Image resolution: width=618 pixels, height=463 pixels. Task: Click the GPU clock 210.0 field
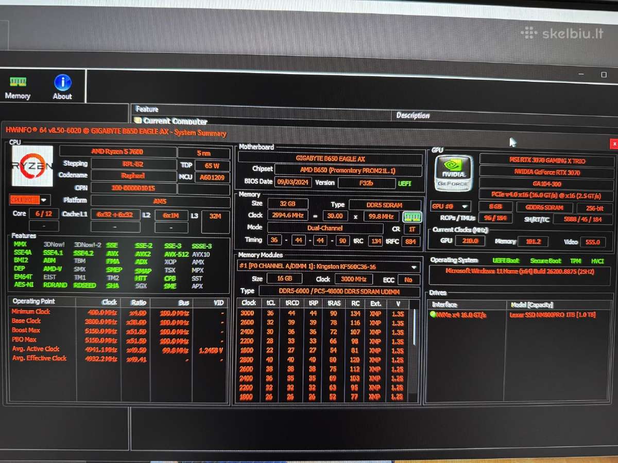pyautogui.click(x=470, y=241)
